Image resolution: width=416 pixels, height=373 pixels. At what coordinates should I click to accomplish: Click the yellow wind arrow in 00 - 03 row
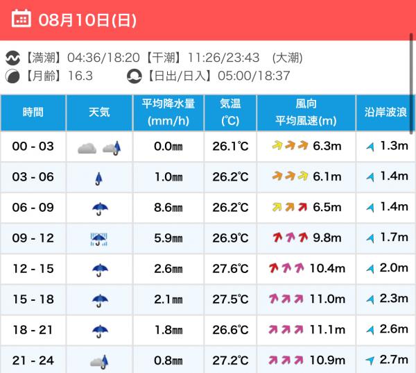point(277,145)
